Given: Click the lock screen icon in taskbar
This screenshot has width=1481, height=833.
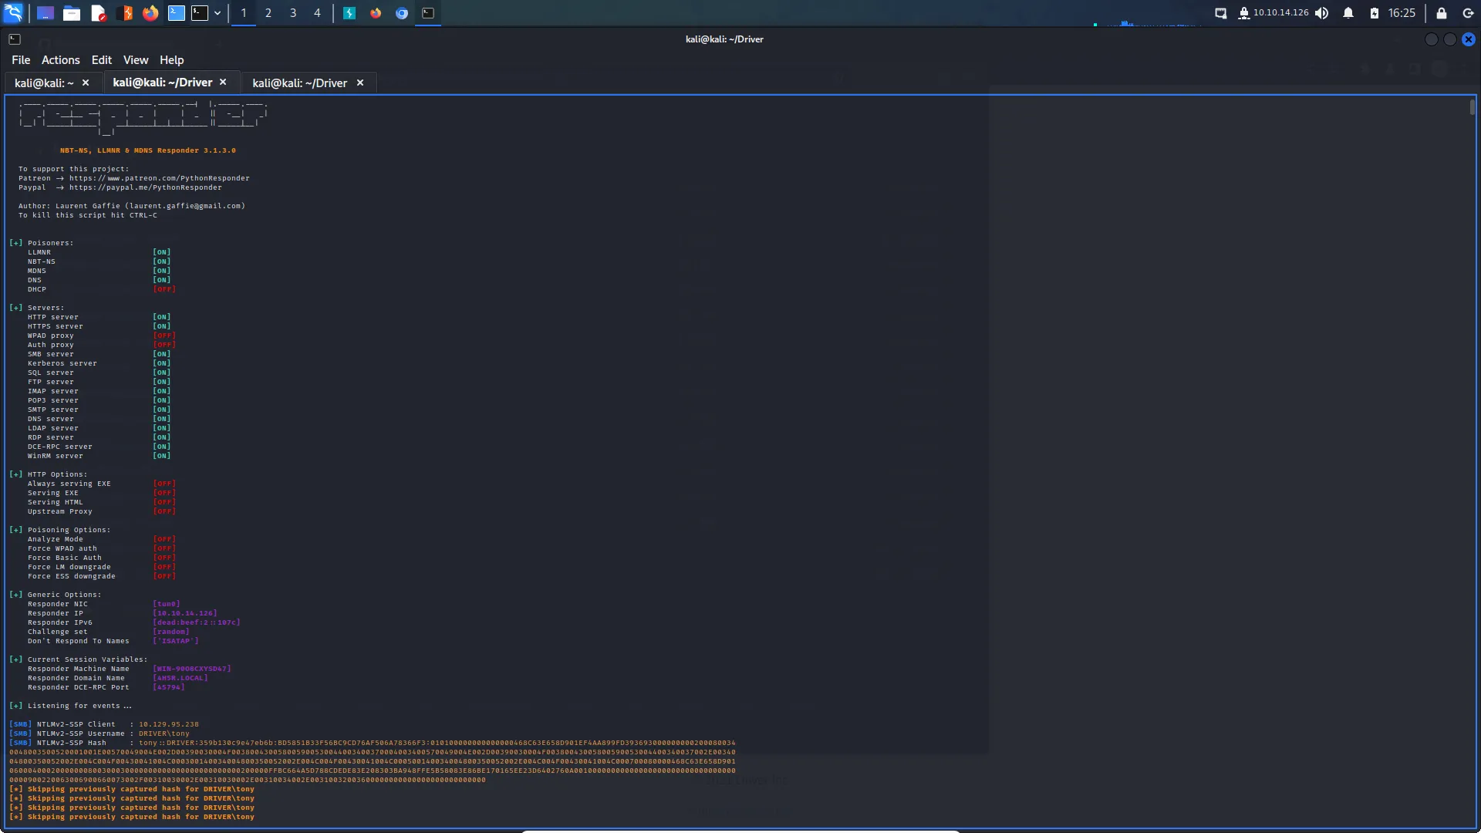Looking at the screenshot, I should [1442, 12].
